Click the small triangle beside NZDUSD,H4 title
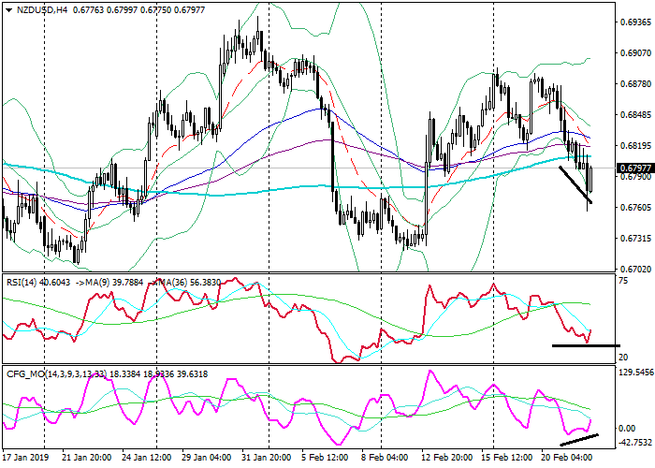The width and height of the screenshot is (655, 468). (x=8, y=8)
